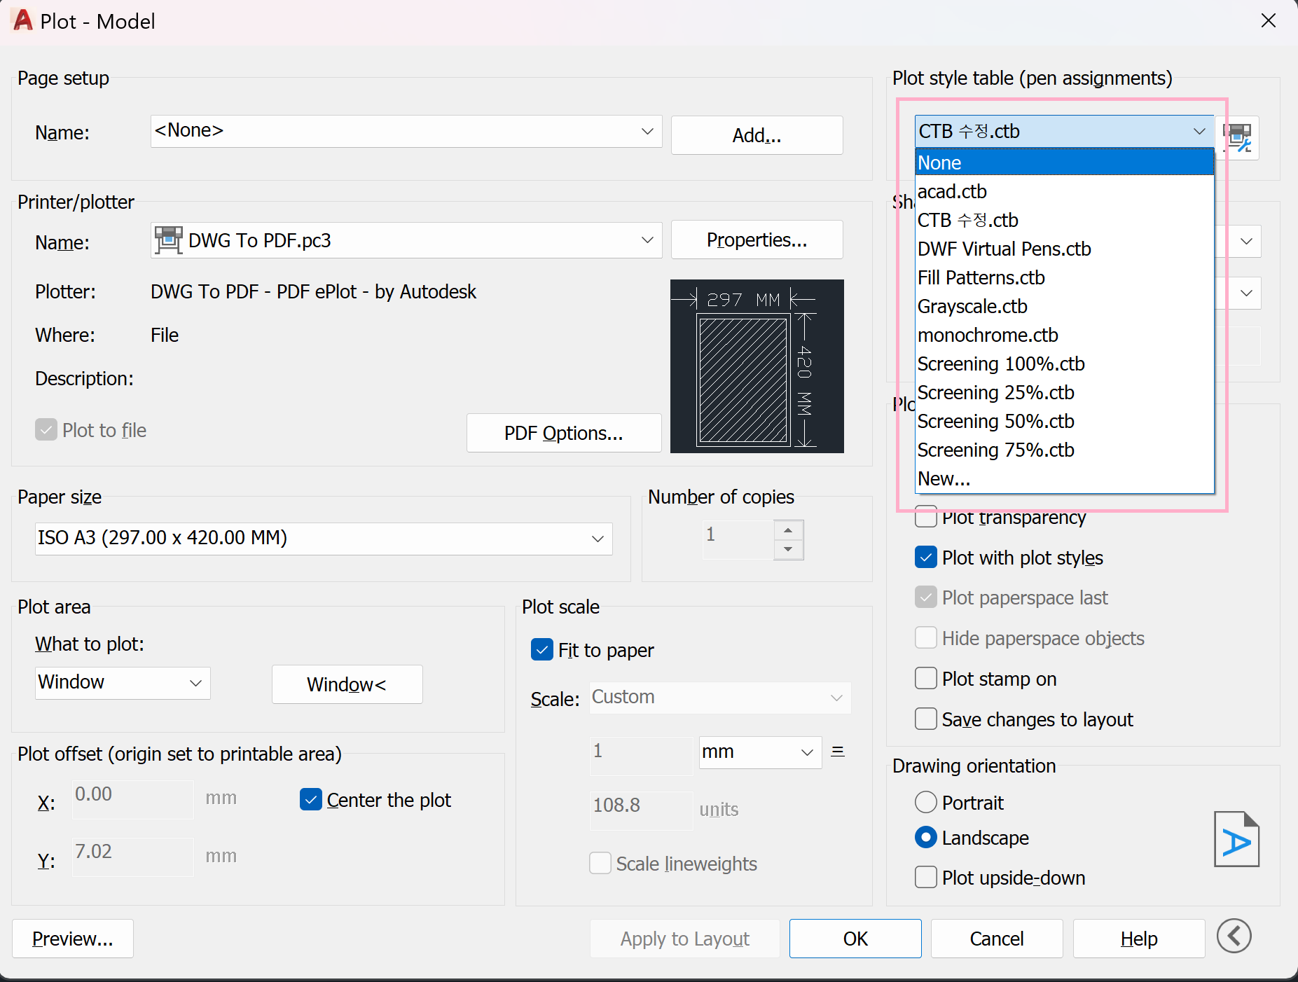This screenshot has height=982, width=1298.
Task: Open the Page setup Name dropdown
Action: click(406, 131)
